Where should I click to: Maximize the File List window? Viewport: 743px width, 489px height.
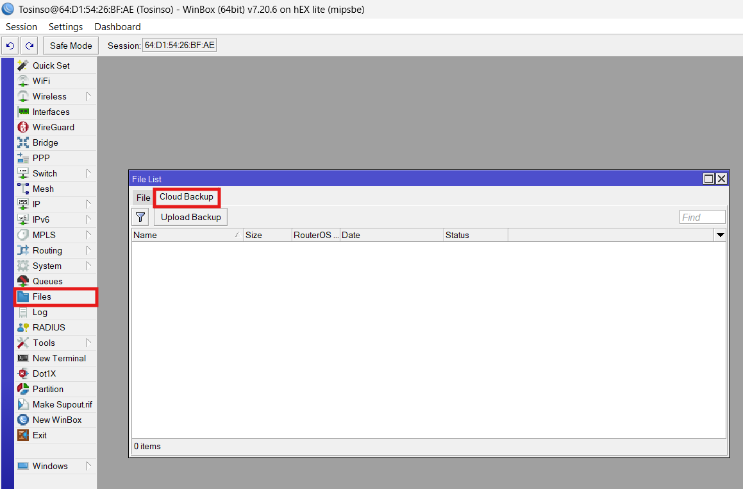coord(709,179)
